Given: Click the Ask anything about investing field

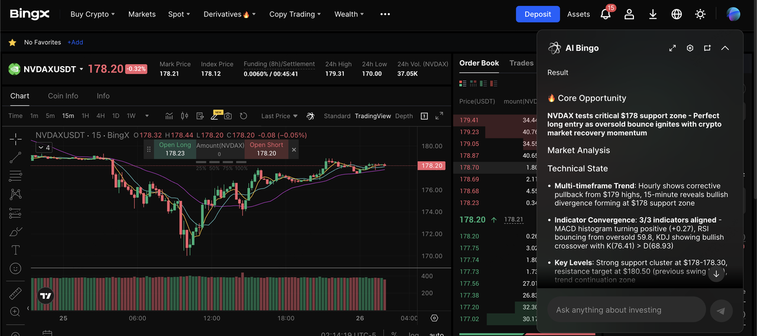Looking at the screenshot, I should pos(626,310).
